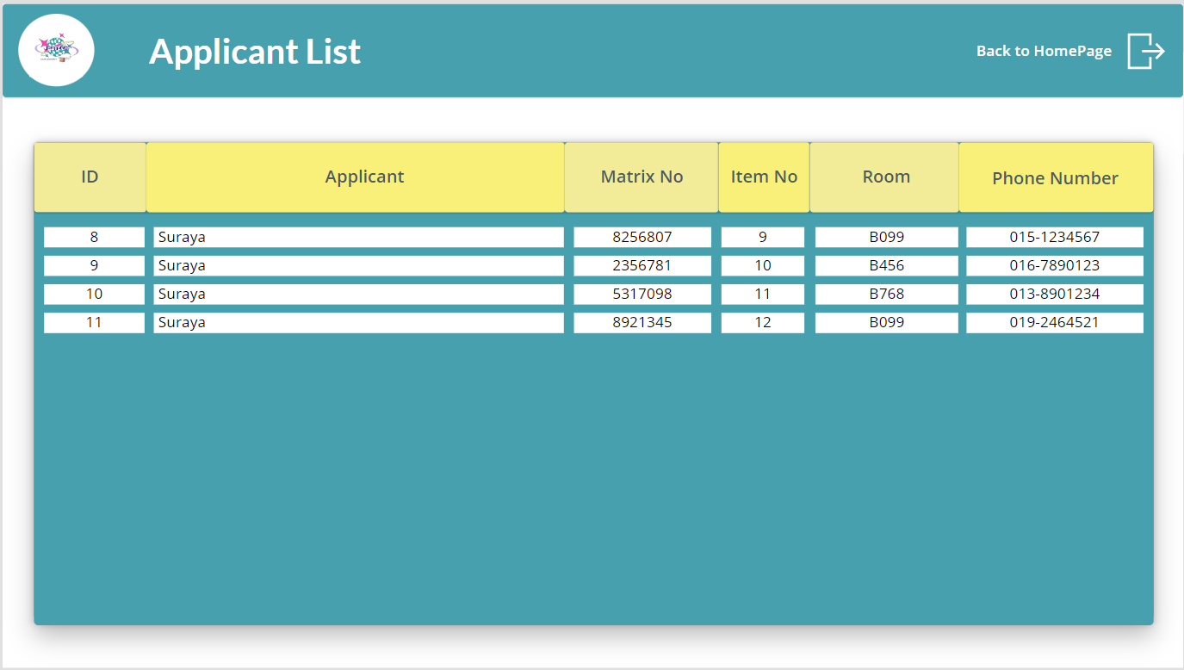Click the Matrix No column header
Screen dimensions: 1184x670
[642, 177]
